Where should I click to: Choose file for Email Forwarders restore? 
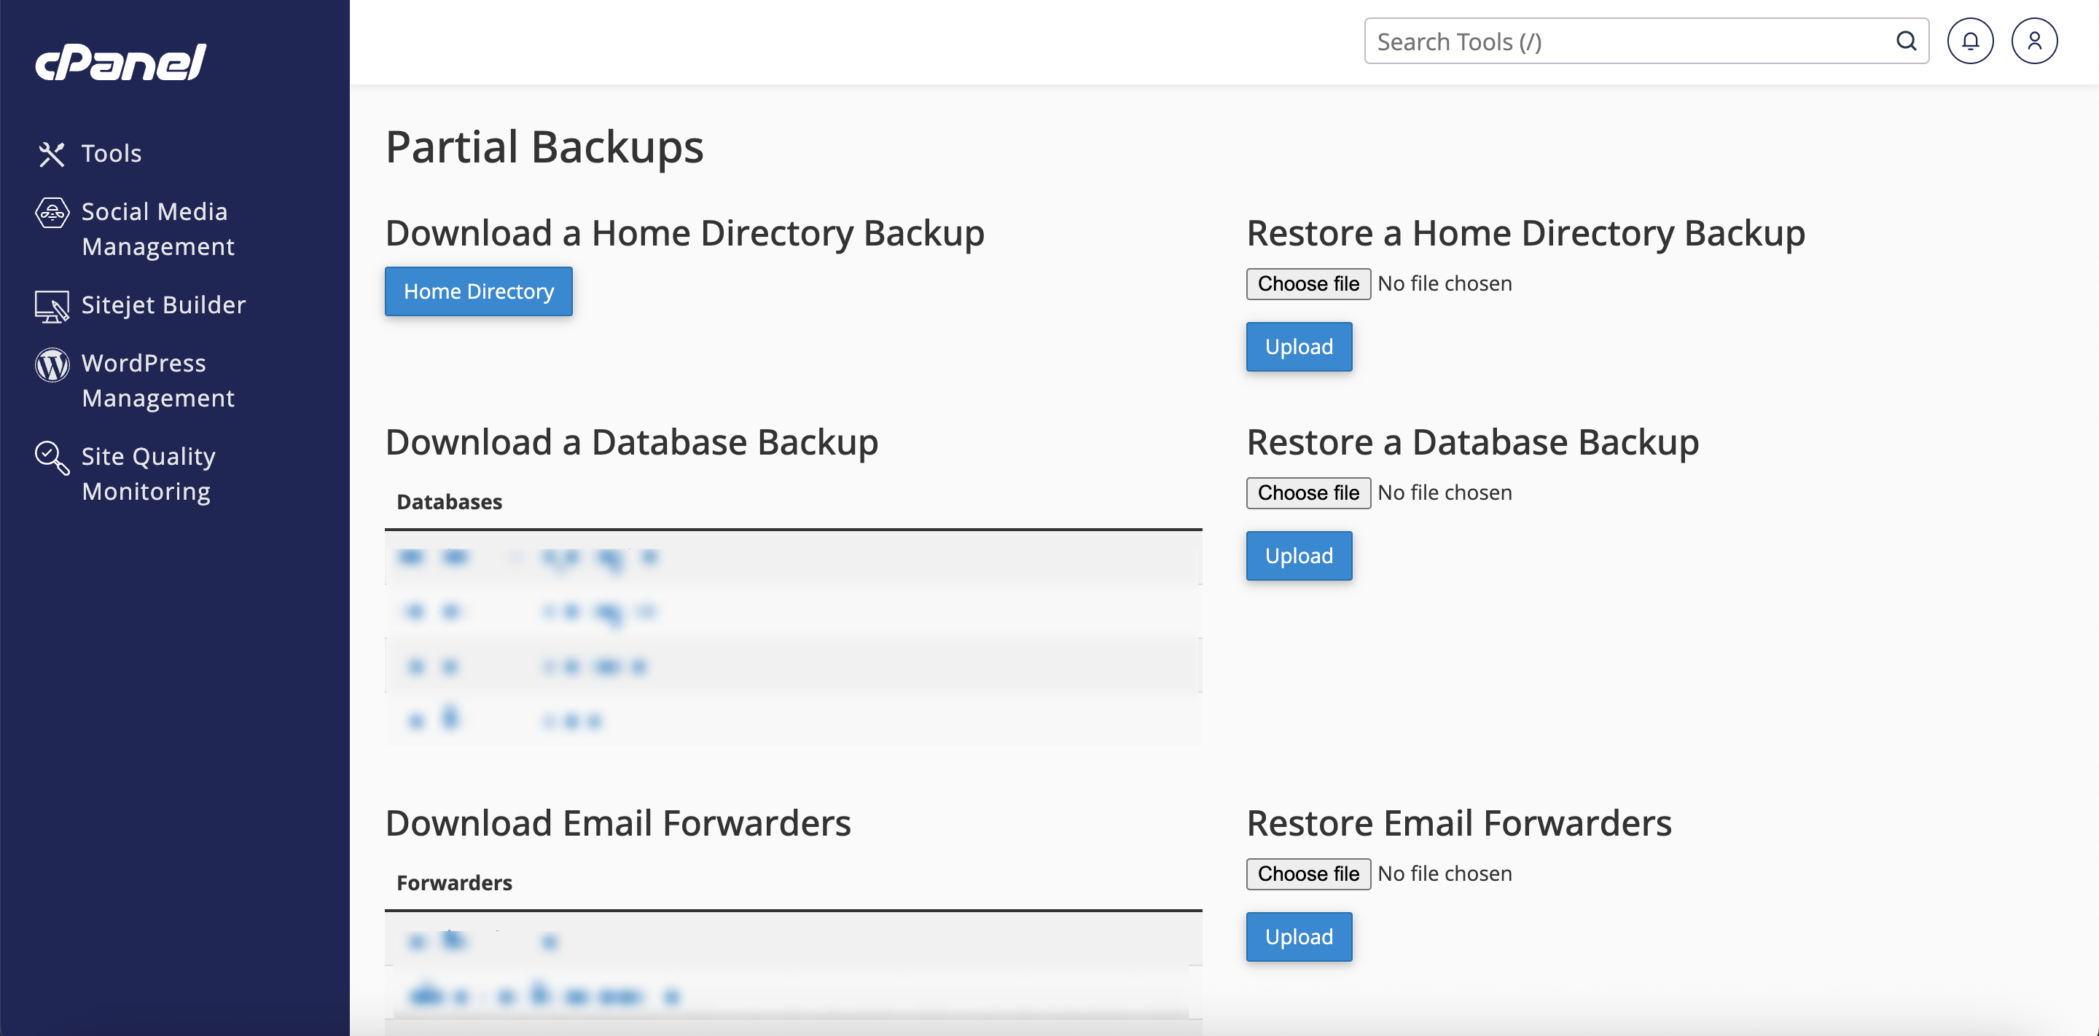(x=1308, y=874)
